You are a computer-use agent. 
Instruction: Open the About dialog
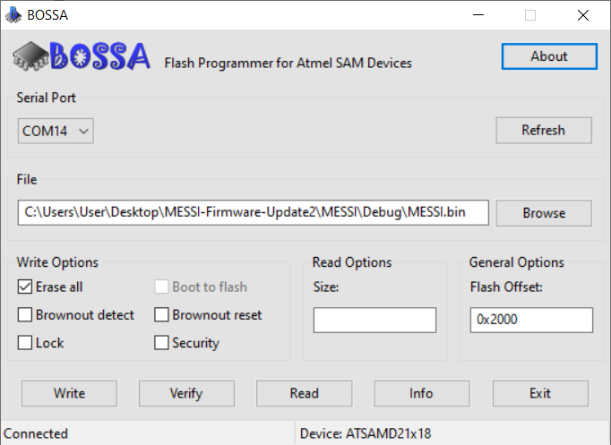[x=548, y=56]
